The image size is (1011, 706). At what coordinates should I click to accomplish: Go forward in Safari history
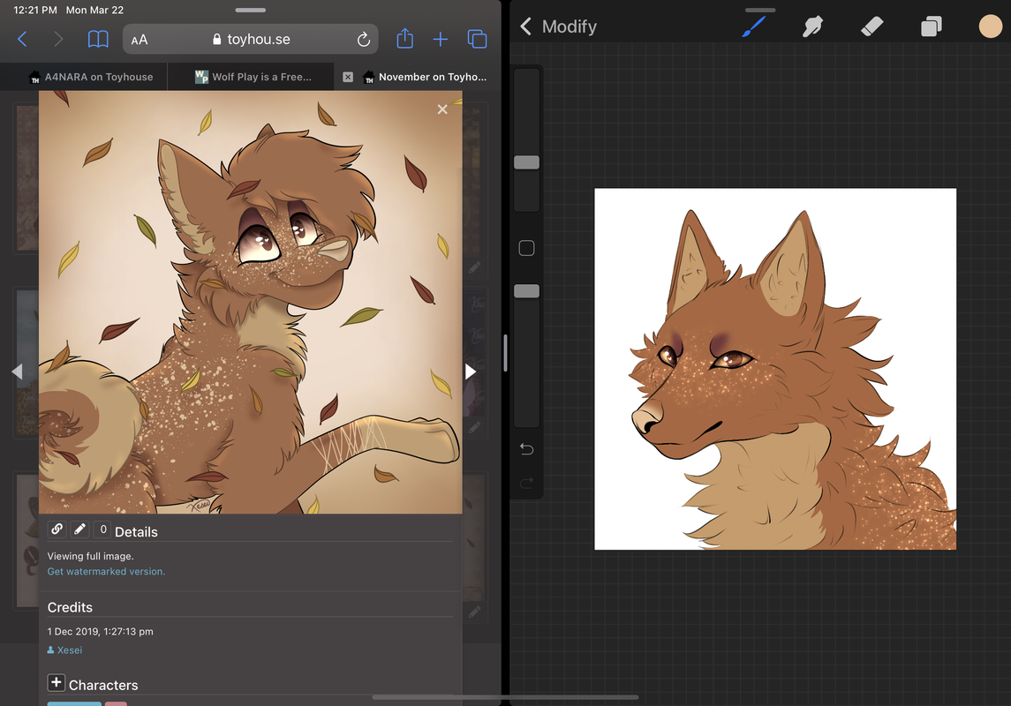tap(58, 40)
